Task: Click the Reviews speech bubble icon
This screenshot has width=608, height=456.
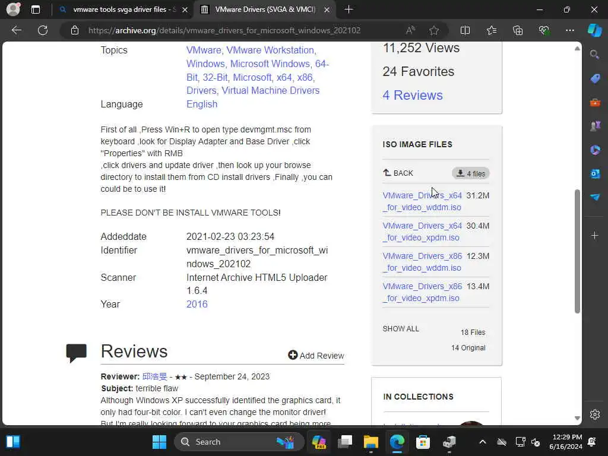Action: tap(77, 353)
